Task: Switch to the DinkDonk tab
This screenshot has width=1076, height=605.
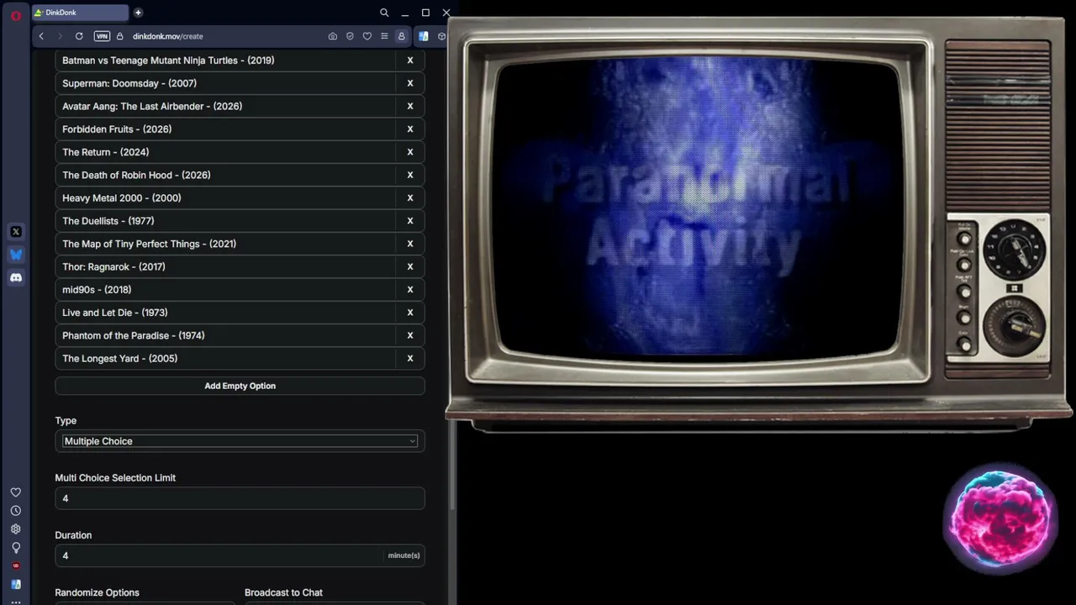Action: click(78, 13)
